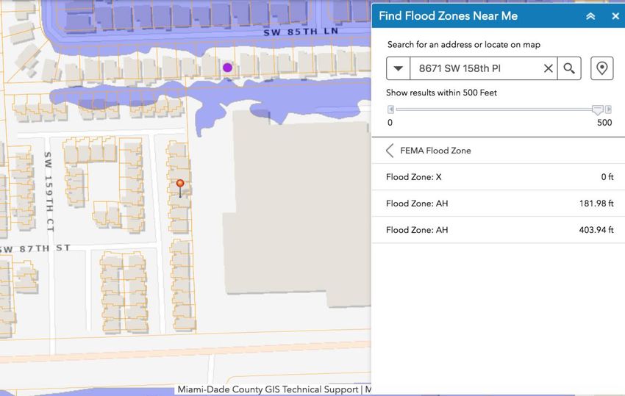This screenshot has height=396, width=625.
Task: Go back from FEMA Flood Zone results
Action: pyautogui.click(x=390, y=151)
